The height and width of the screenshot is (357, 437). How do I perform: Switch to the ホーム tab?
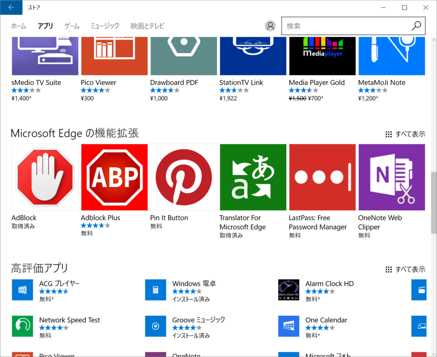[19, 26]
